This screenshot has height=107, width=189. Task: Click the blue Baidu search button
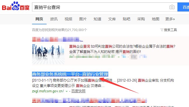[x=183, y=7]
